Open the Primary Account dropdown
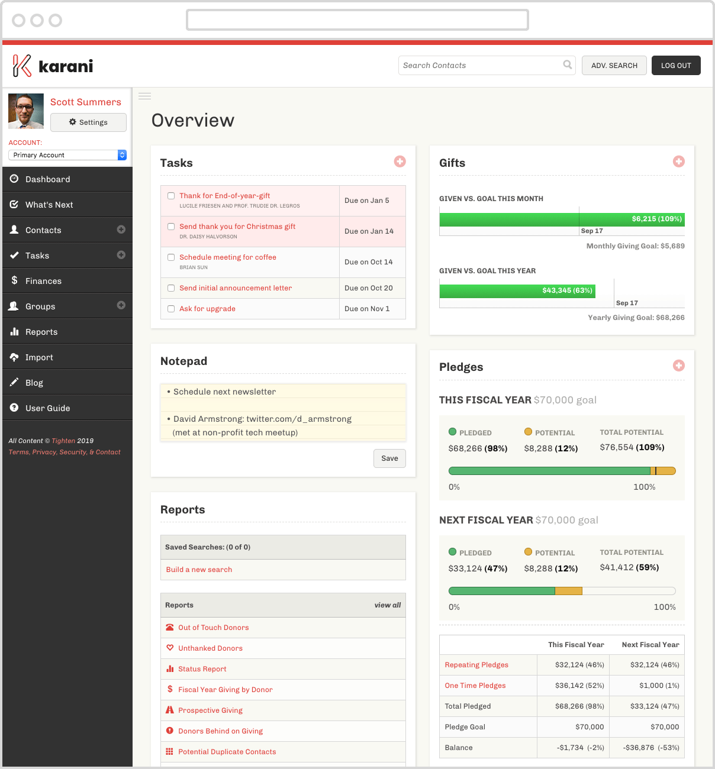The image size is (715, 769). coord(67,154)
